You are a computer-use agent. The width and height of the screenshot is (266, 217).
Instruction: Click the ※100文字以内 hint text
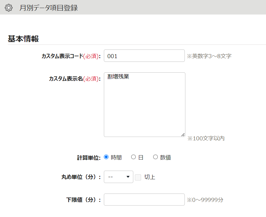pyautogui.click(x=206, y=138)
